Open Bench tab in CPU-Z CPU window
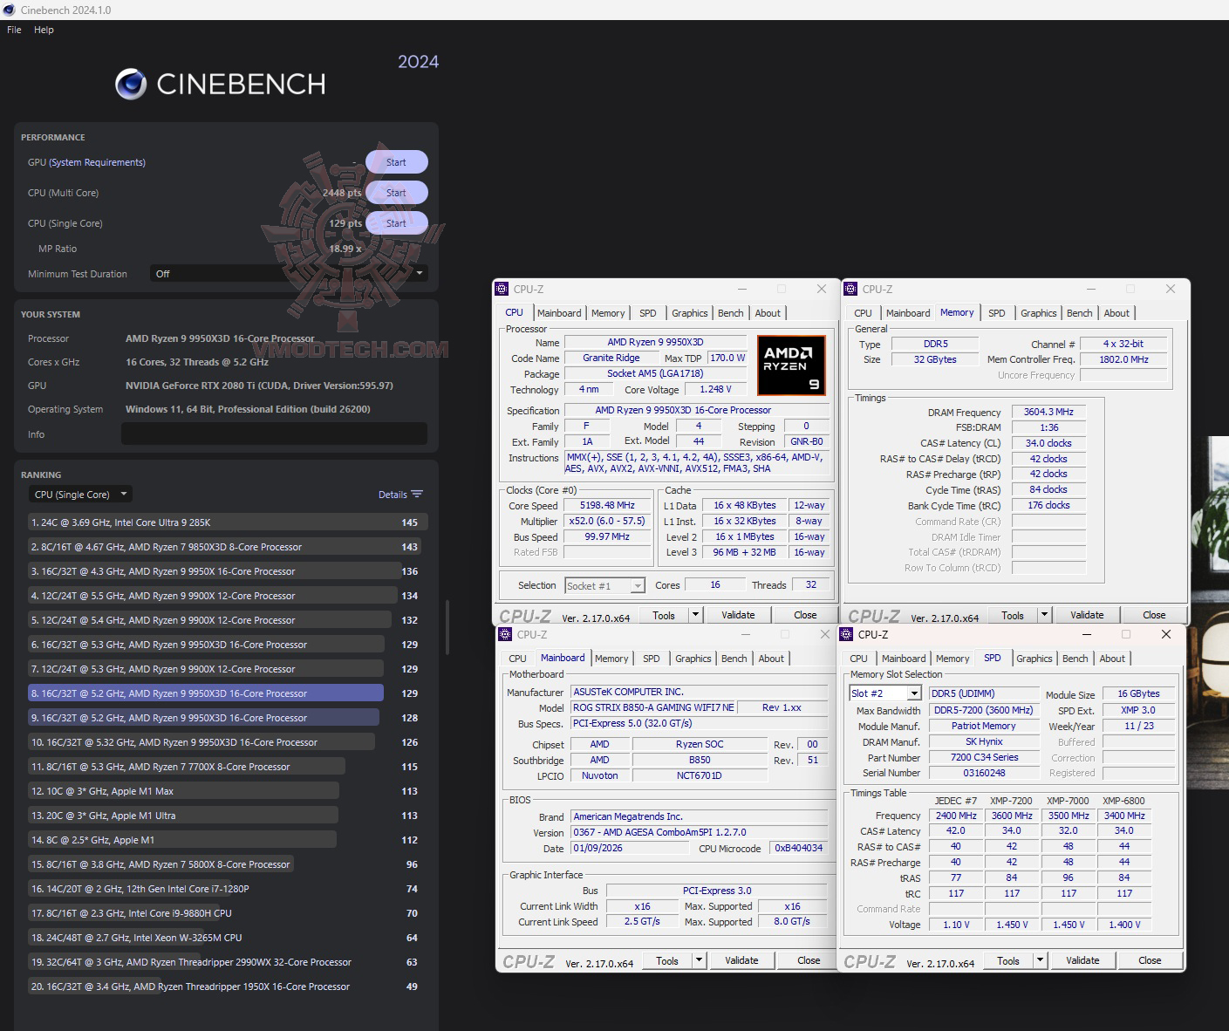This screenshot has width=1229, height=1031. tap(731, 313)
